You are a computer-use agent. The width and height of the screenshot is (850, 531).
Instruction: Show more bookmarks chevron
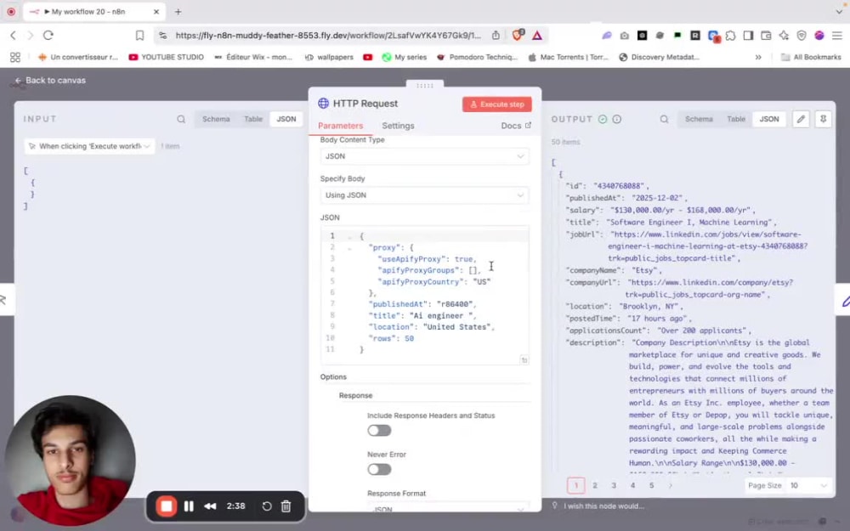click(x=758, y=57)
